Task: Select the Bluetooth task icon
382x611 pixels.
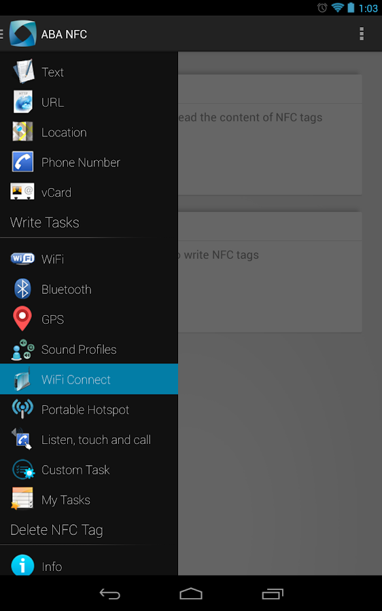Action: pyautogui.click(x=22, y=289)
